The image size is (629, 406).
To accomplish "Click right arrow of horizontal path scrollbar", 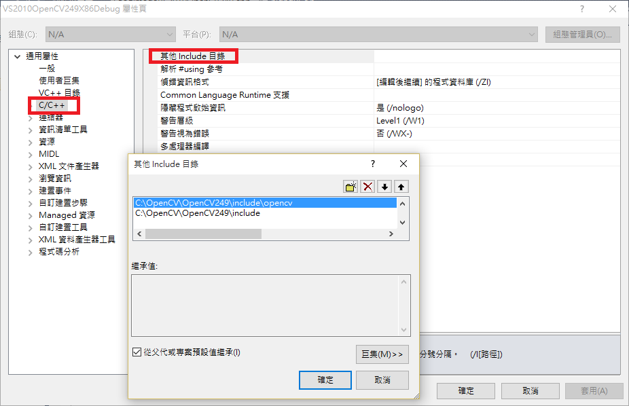I will tap(391, 234).
